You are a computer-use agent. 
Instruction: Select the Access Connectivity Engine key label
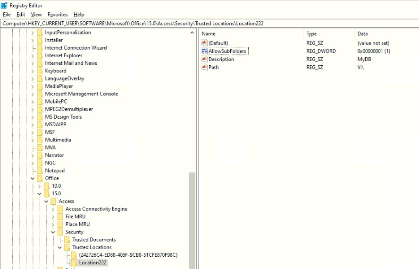[96, 209]
